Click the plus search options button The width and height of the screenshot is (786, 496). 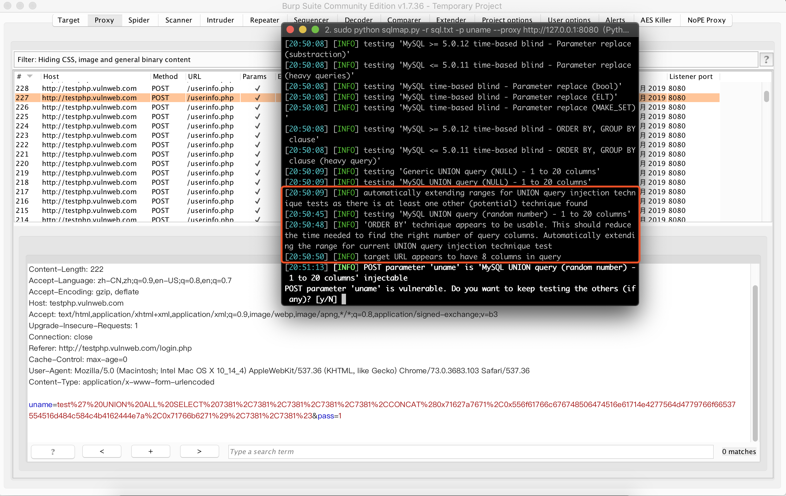[150, 451]
